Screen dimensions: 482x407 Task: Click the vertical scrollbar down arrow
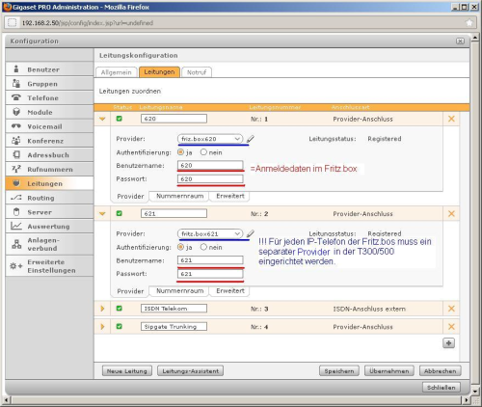475,392
